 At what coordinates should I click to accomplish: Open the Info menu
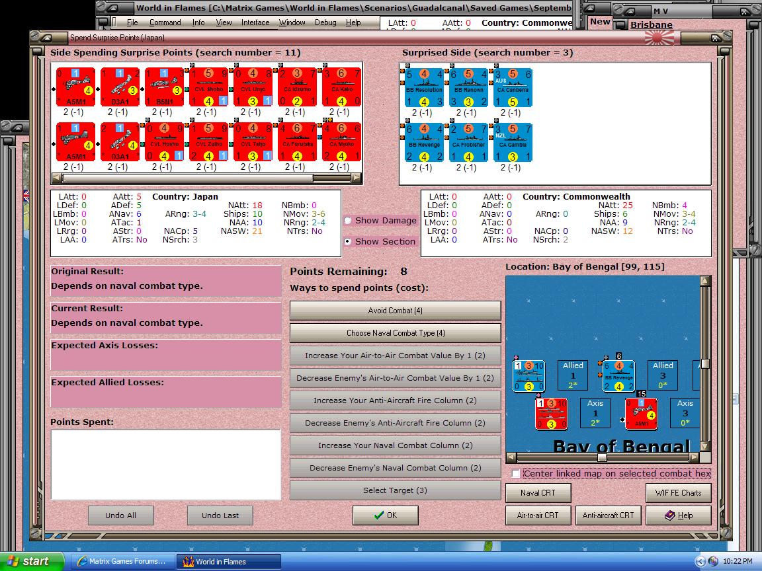pos(198,22)
